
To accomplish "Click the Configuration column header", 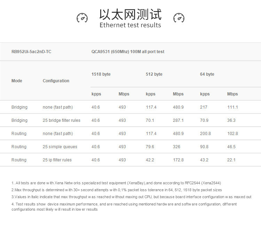I will (56, 81).
